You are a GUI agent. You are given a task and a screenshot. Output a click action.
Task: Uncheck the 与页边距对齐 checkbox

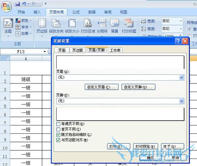pos(58,140)
